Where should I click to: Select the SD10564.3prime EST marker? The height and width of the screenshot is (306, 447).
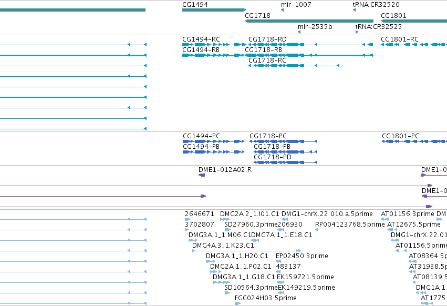click(x=227, y=293)
